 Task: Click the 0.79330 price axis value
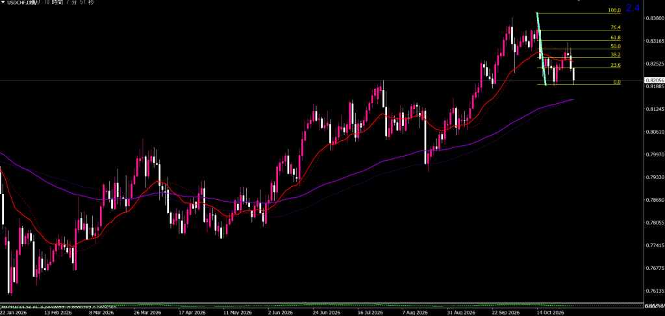tap(653, 178)
